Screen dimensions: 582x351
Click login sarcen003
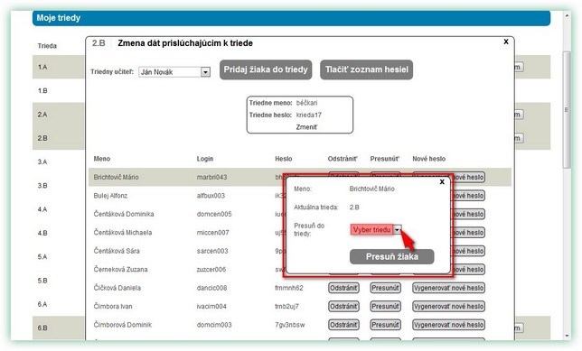point(212,251)
